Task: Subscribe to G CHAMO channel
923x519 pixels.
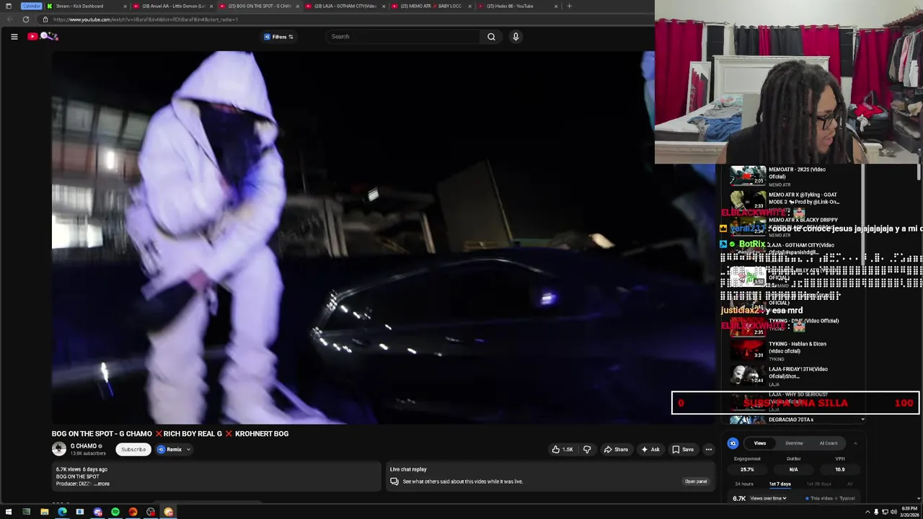Action: click(x=133, y=449)
